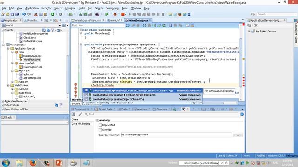
Task: Collapse the ViewController project node
Action: click(x=3, y=45)
